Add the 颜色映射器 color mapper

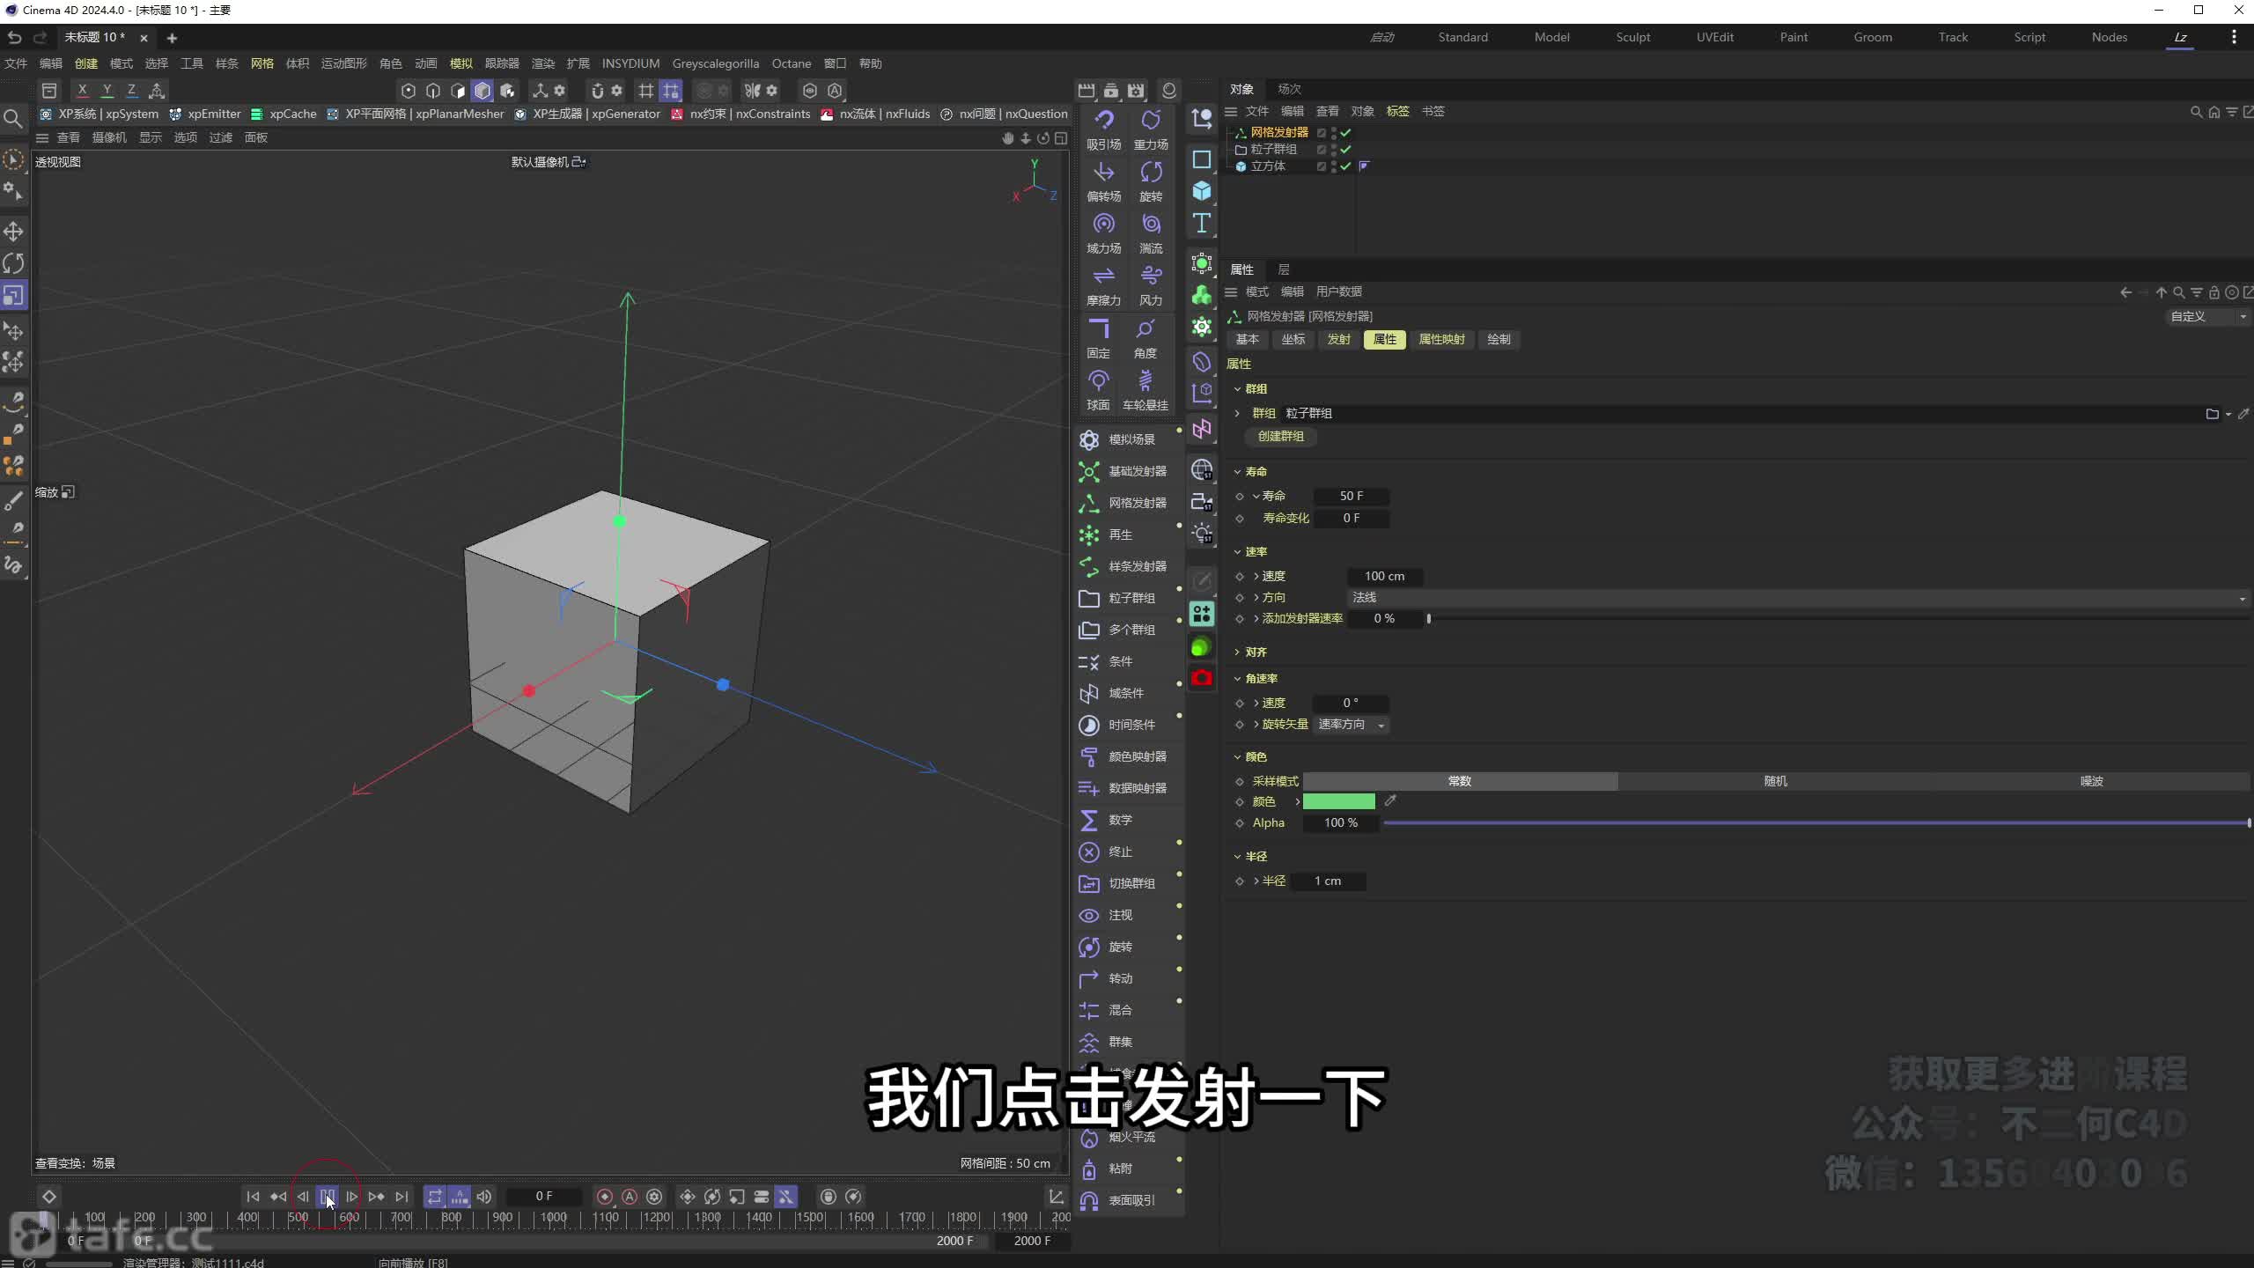click(x=1129, y=756)
